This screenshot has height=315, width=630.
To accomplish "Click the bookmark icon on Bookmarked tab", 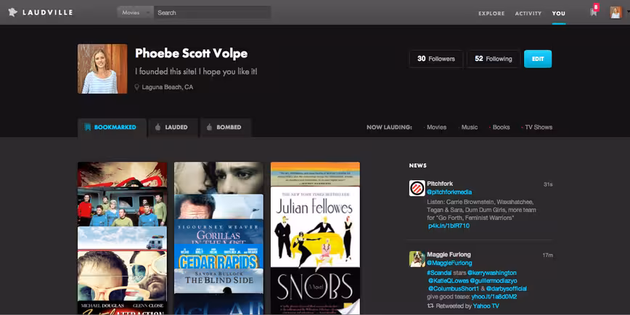I will pyautogui.click(x=88, y=127).
